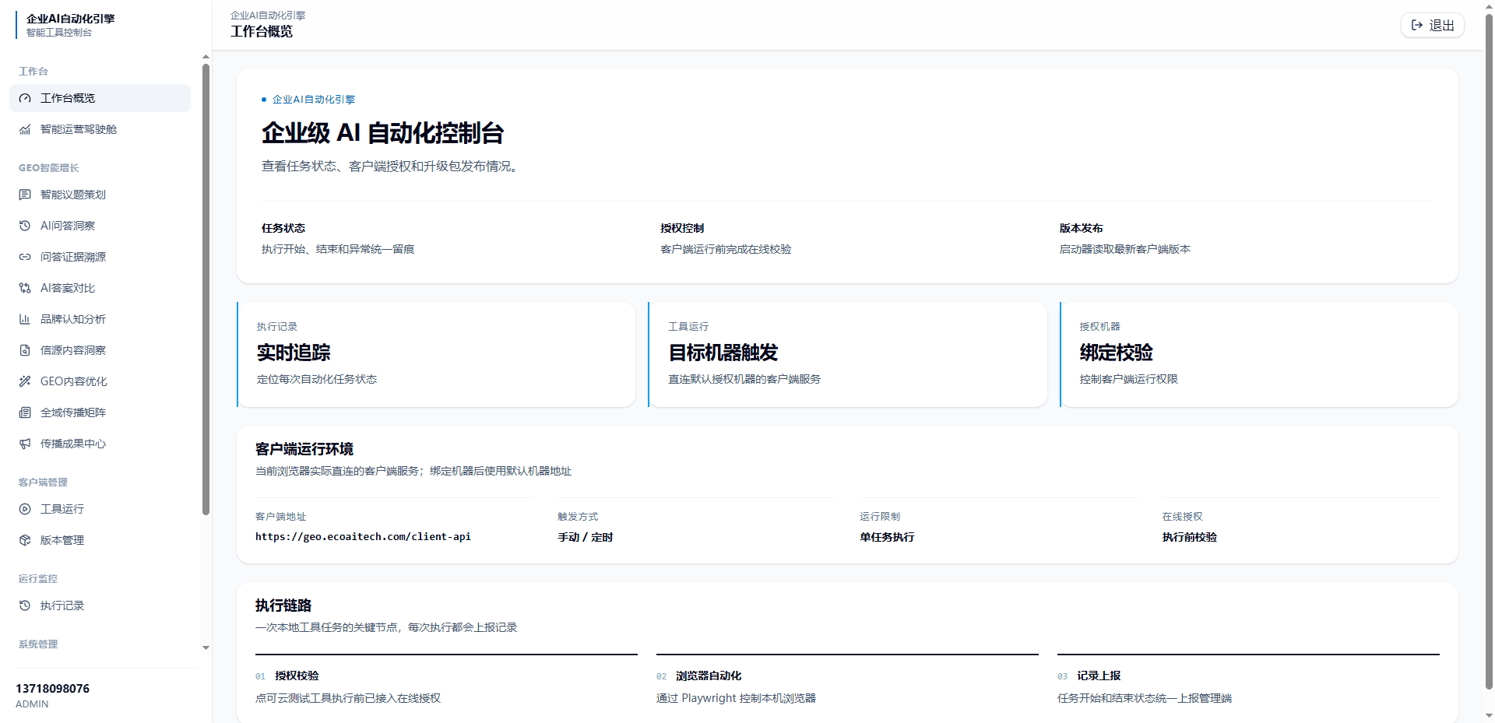The width and height of the screenshot is (1495, 723).
Task: Click the 信源内容洞察 document icon
Action: (25, 350)
